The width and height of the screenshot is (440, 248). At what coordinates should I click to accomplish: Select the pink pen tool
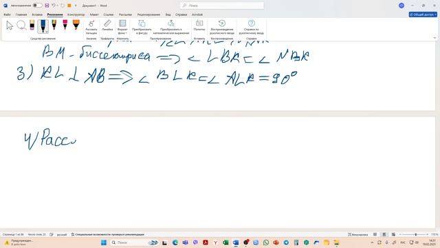pyautogui.click(x=65, y=25)
